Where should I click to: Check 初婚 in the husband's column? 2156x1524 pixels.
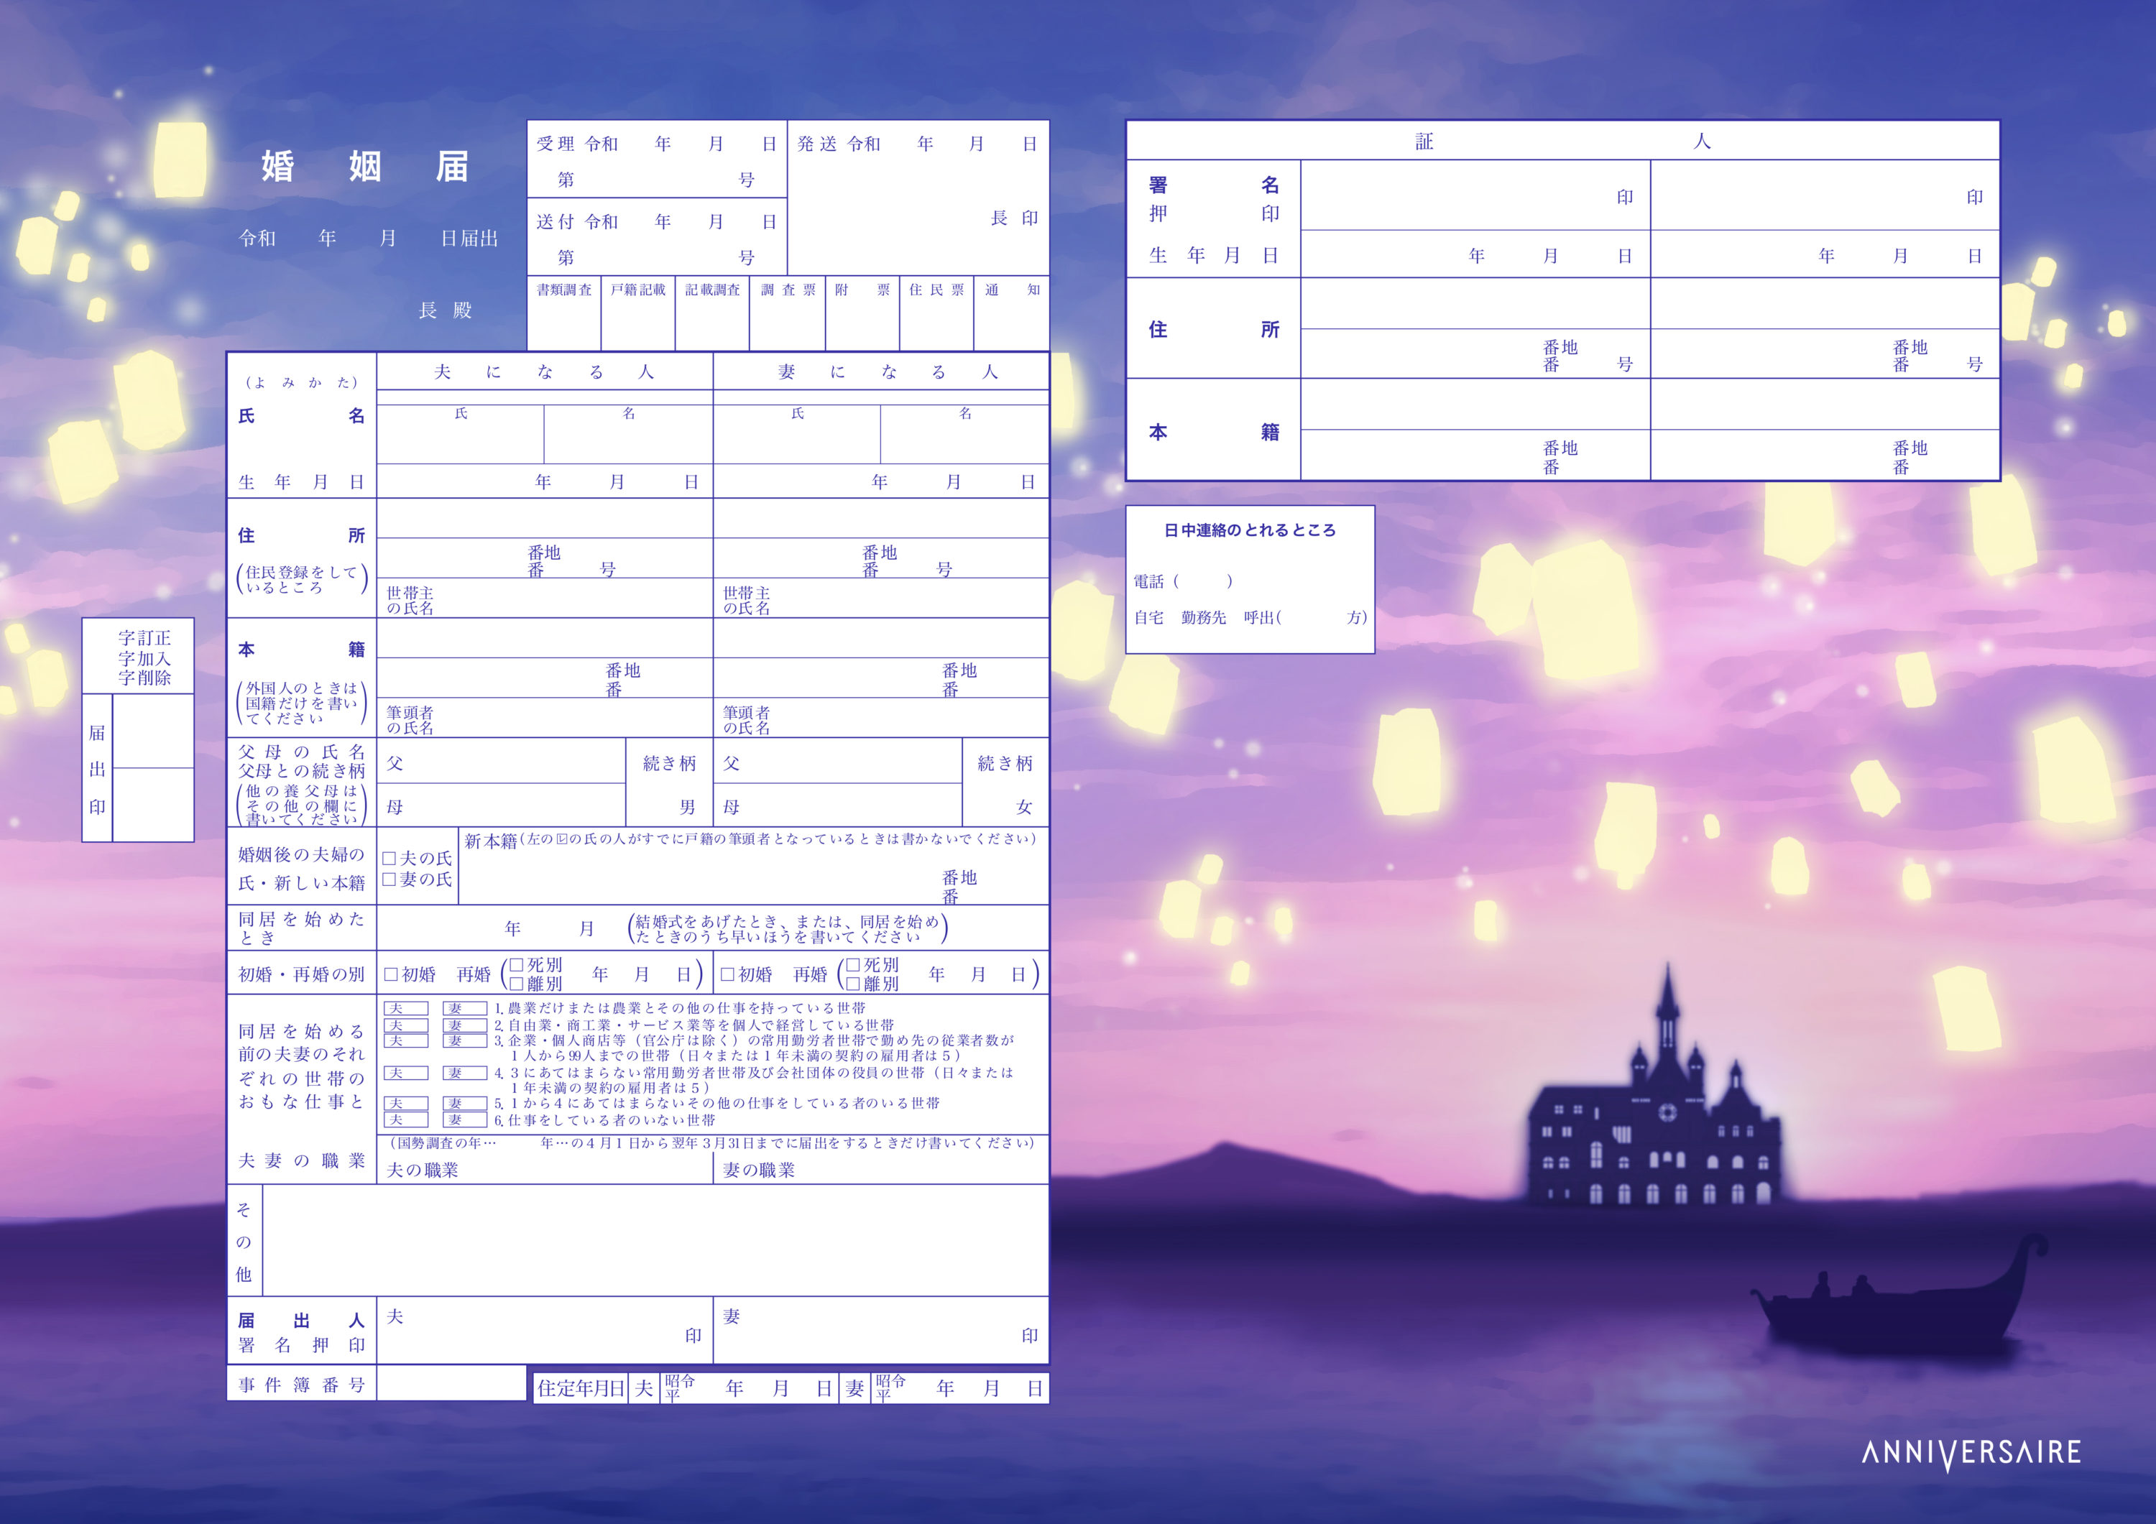pos(391,974)
